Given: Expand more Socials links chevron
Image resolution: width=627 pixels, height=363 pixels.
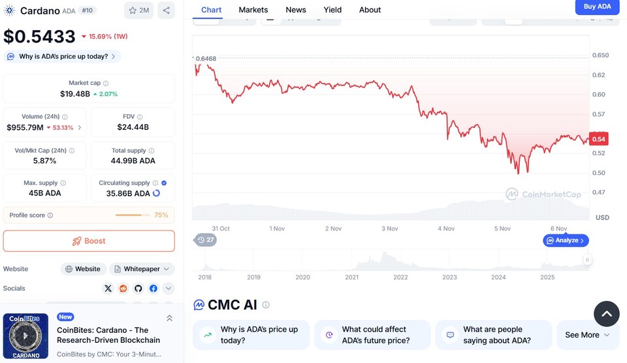Looking at the screenshot, I should point(169,289).
